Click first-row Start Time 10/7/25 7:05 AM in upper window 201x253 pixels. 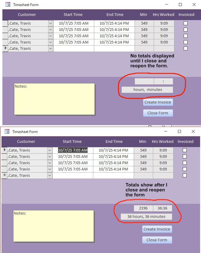click(x=74, y=23)
